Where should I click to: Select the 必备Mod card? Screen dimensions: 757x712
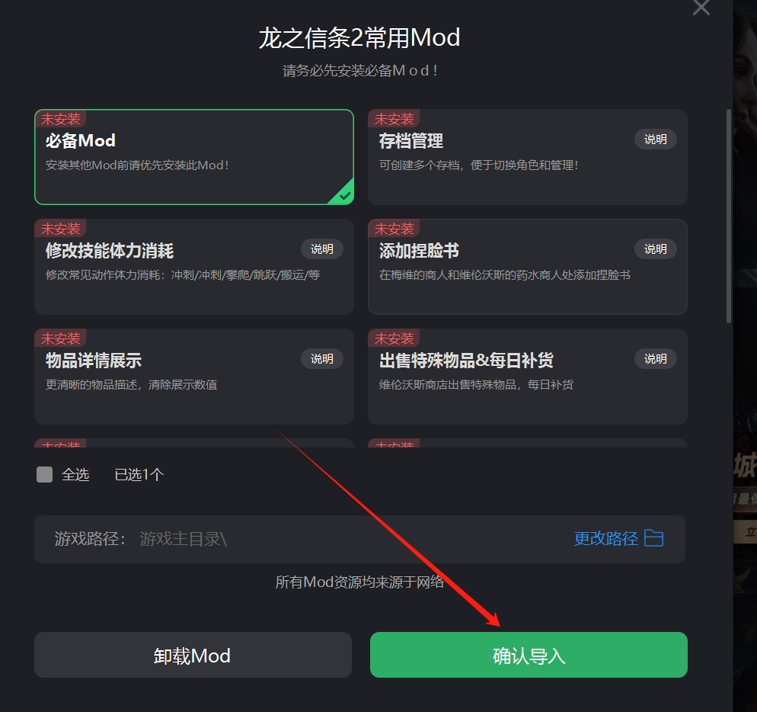click(194, 157)
